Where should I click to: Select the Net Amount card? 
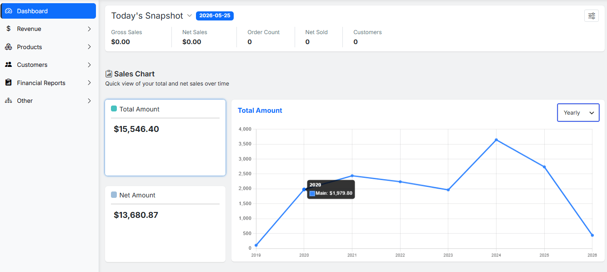165,224
